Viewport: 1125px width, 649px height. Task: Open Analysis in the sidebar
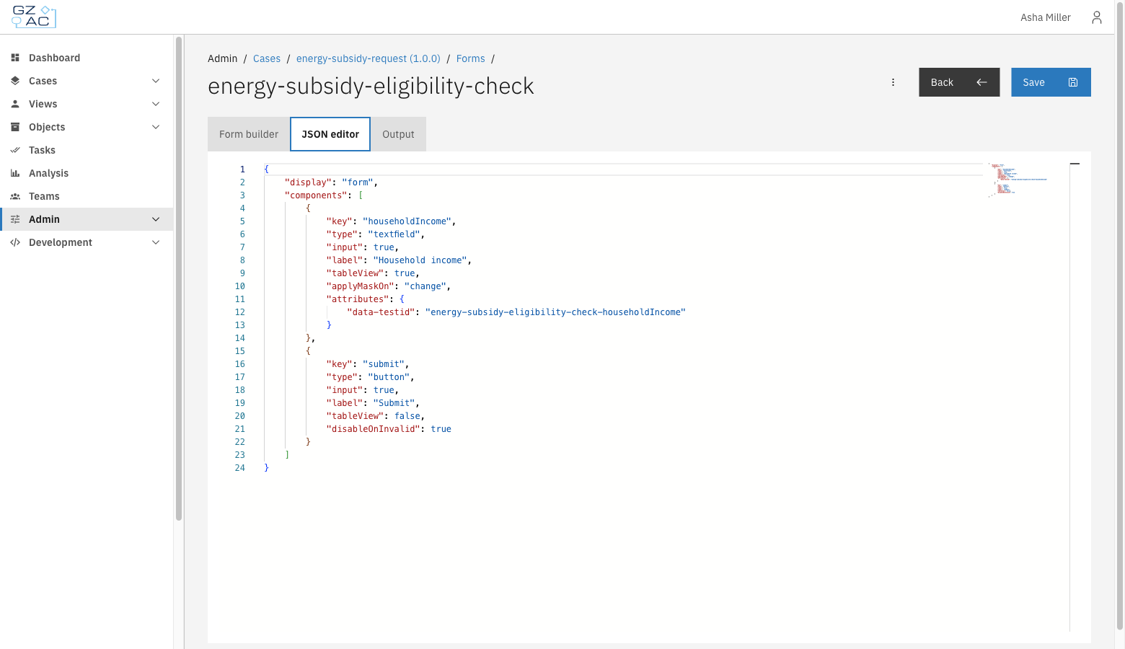pos(87,173)
